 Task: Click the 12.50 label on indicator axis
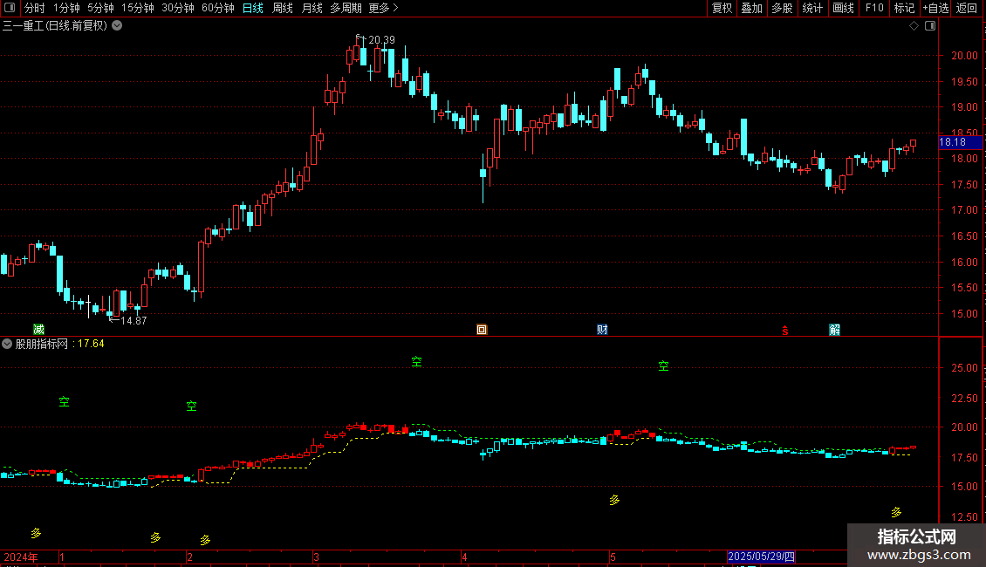(964, 516)
